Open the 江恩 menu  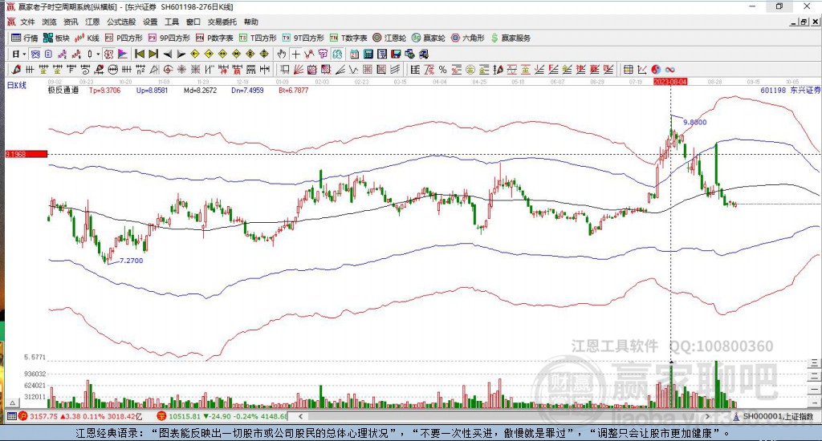pos(92,22)
